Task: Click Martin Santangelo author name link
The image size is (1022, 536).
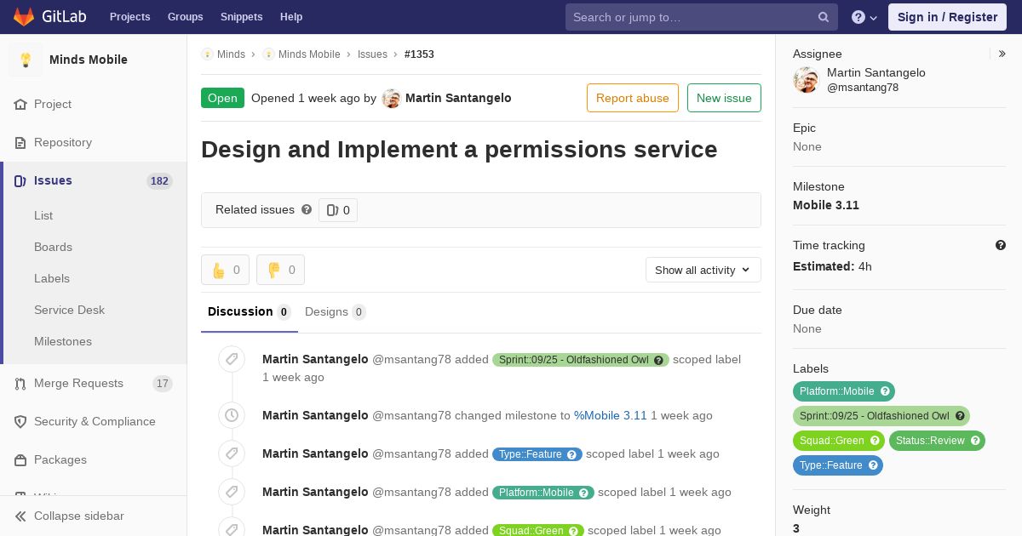Action: click(458, 98)
